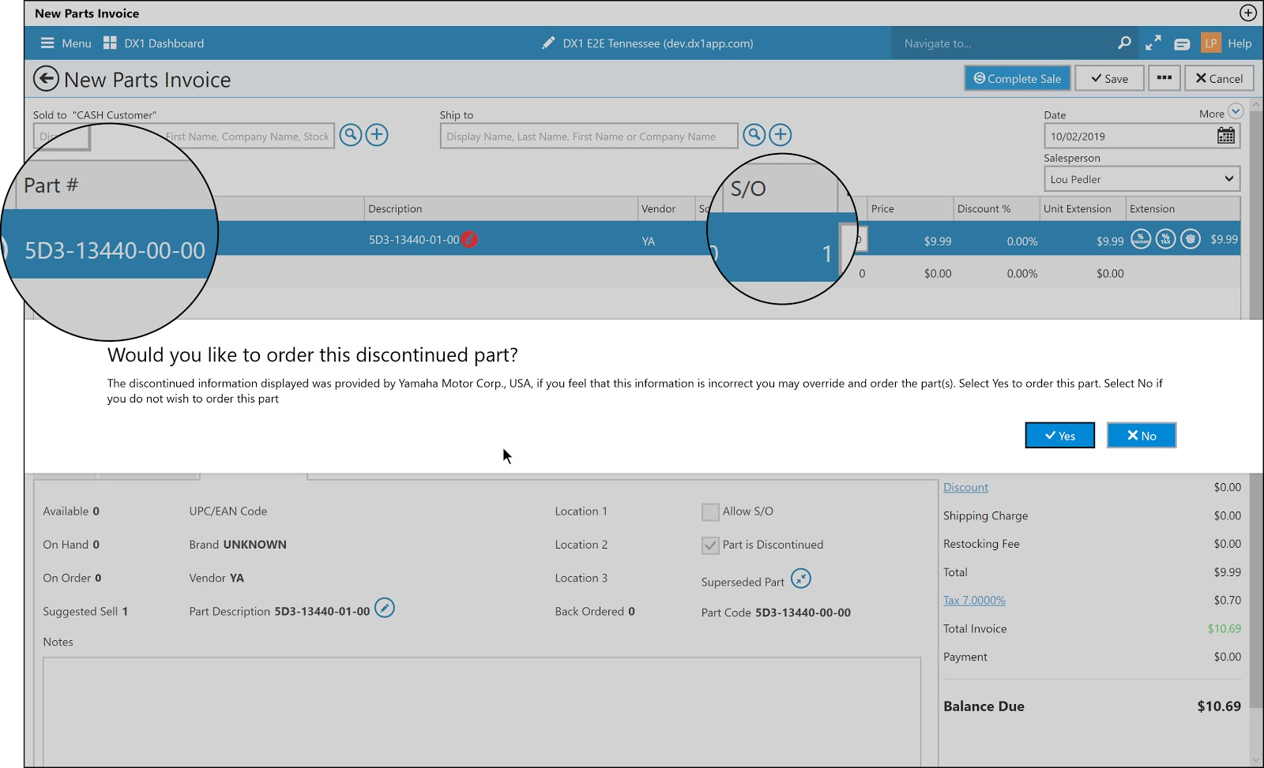The height and width of the screenshot is (768, 1264).
Task: Toggle fullscreen with the expand arrows icon
Action: 1153,43
